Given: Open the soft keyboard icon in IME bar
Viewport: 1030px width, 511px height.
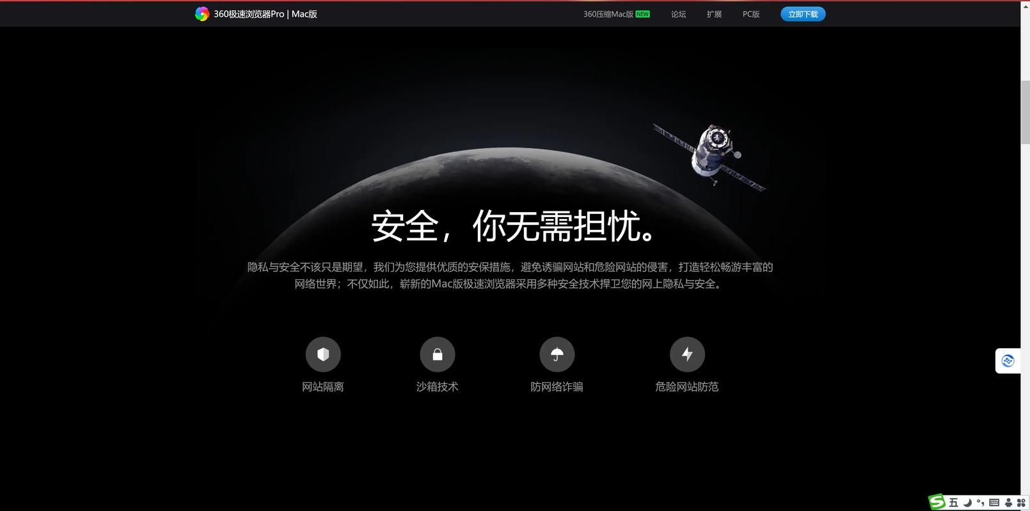Looking at the screenshot, I should pos(994,503).
